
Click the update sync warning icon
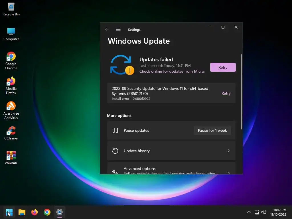tap(122, 65)
